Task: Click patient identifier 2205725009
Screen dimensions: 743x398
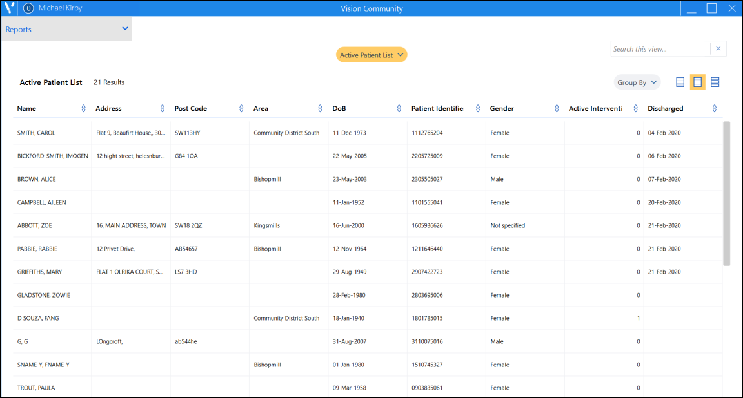Action: point(427,156)
